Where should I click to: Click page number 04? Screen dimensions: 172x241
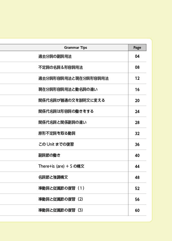137,57
